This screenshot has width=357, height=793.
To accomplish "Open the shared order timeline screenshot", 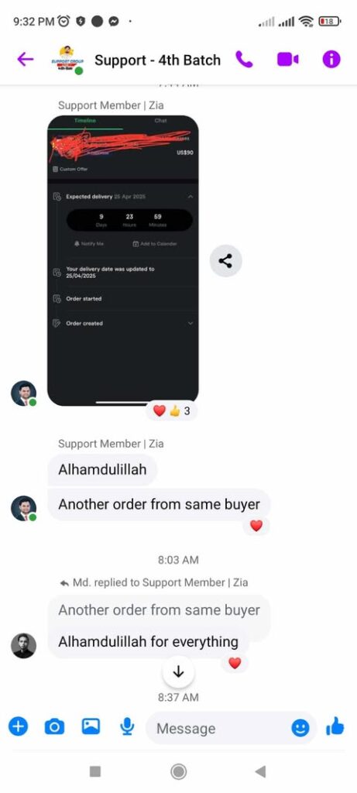I will pyautogui.click(x=123, y=260).
